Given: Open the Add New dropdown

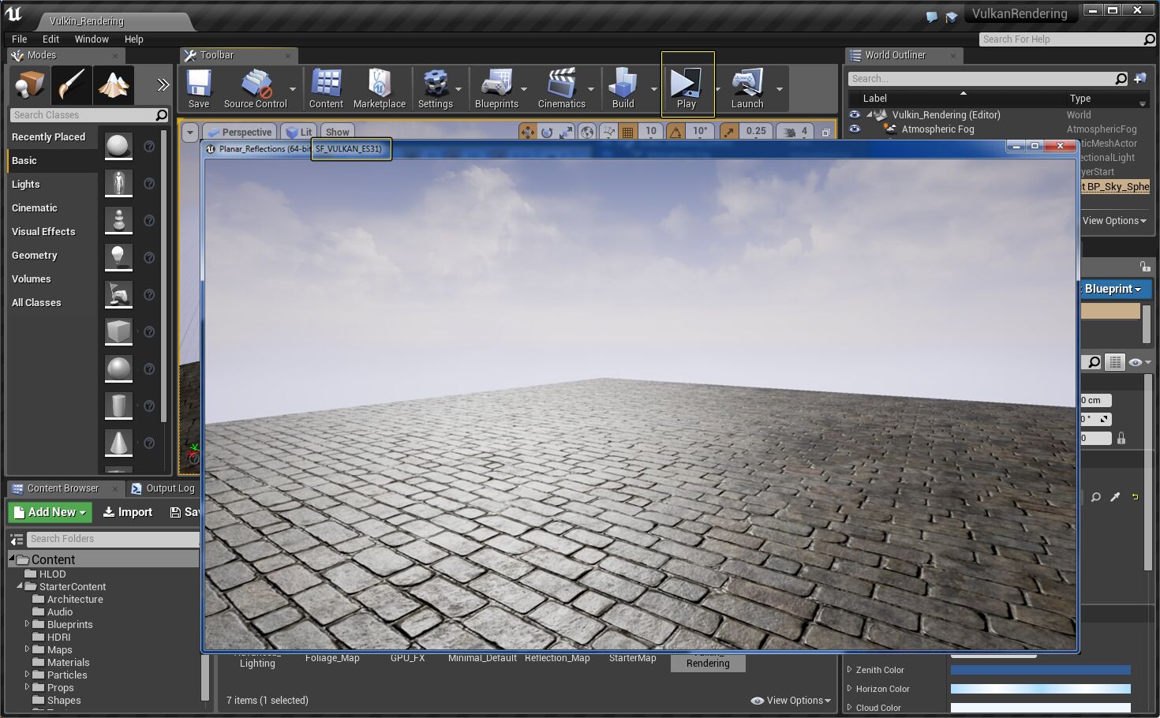Looking at the screenshot, I should click(50, 512).
